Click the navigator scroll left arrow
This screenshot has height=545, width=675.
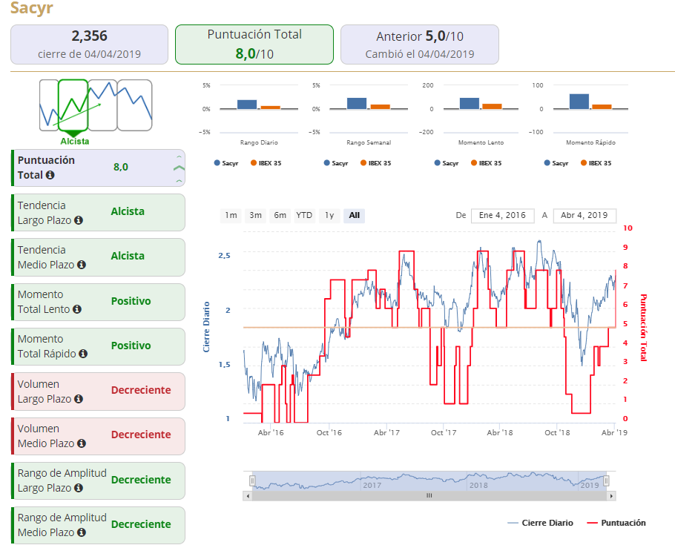tap(247, 496)
